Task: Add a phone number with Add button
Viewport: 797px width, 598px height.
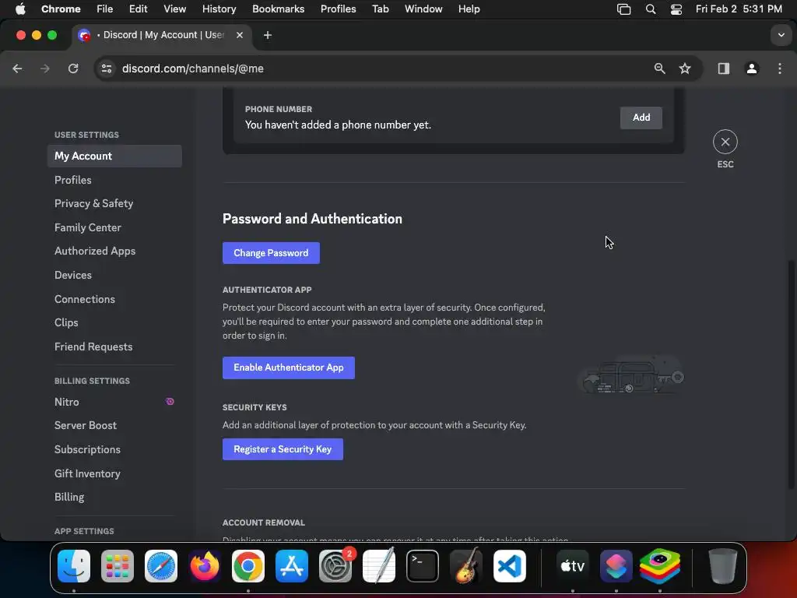Action: pos(641,118)
